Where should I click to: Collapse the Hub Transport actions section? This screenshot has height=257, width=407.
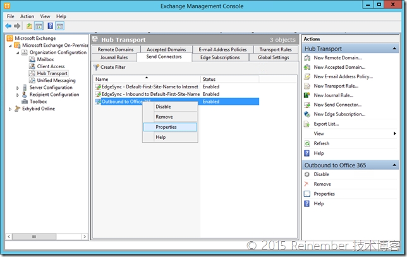point(394,49)
